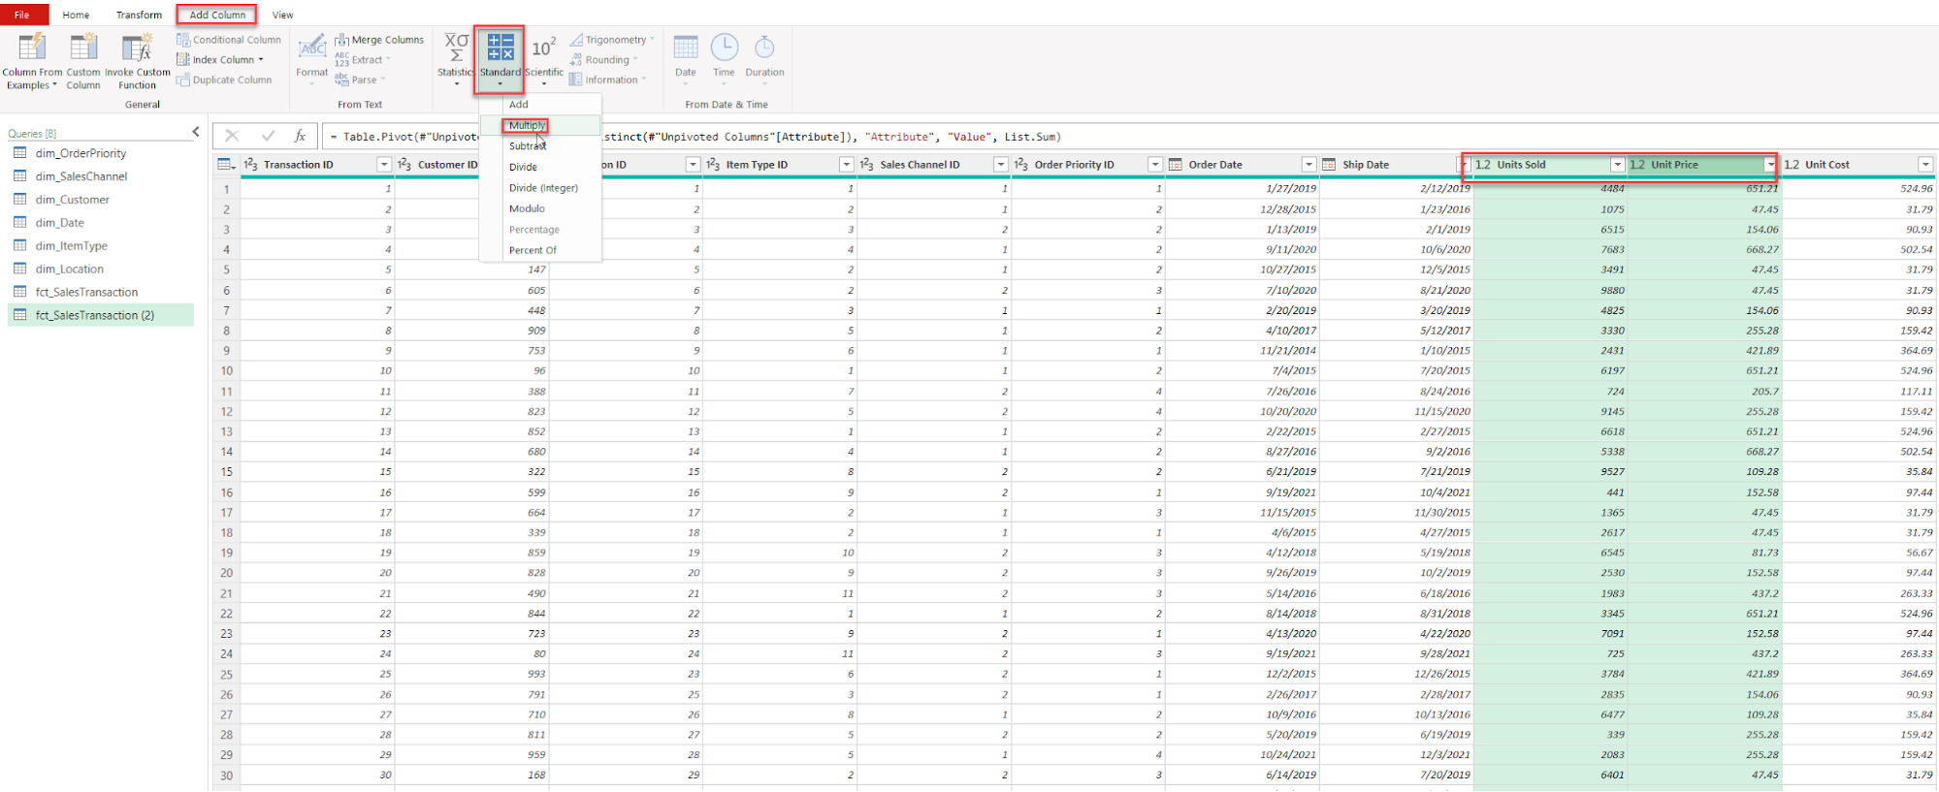Viewport: 1939px width, 792px height.
Task: Click Invoke Custom Function icon
Action: 137,47
